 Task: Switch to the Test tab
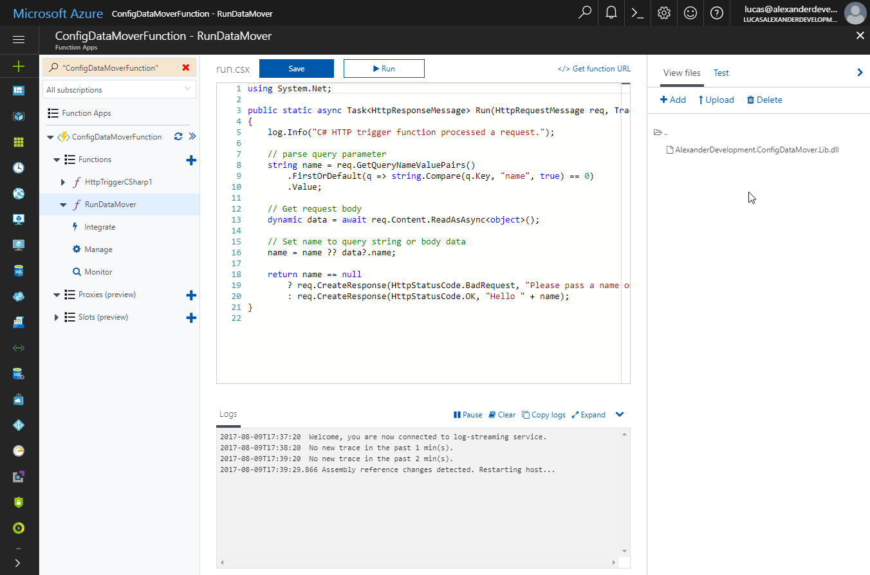click(721, 73)
